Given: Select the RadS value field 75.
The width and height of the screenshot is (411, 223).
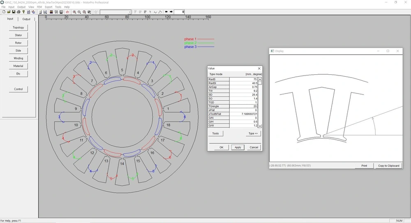Looking at the screenshot, I should coord(243,79).
